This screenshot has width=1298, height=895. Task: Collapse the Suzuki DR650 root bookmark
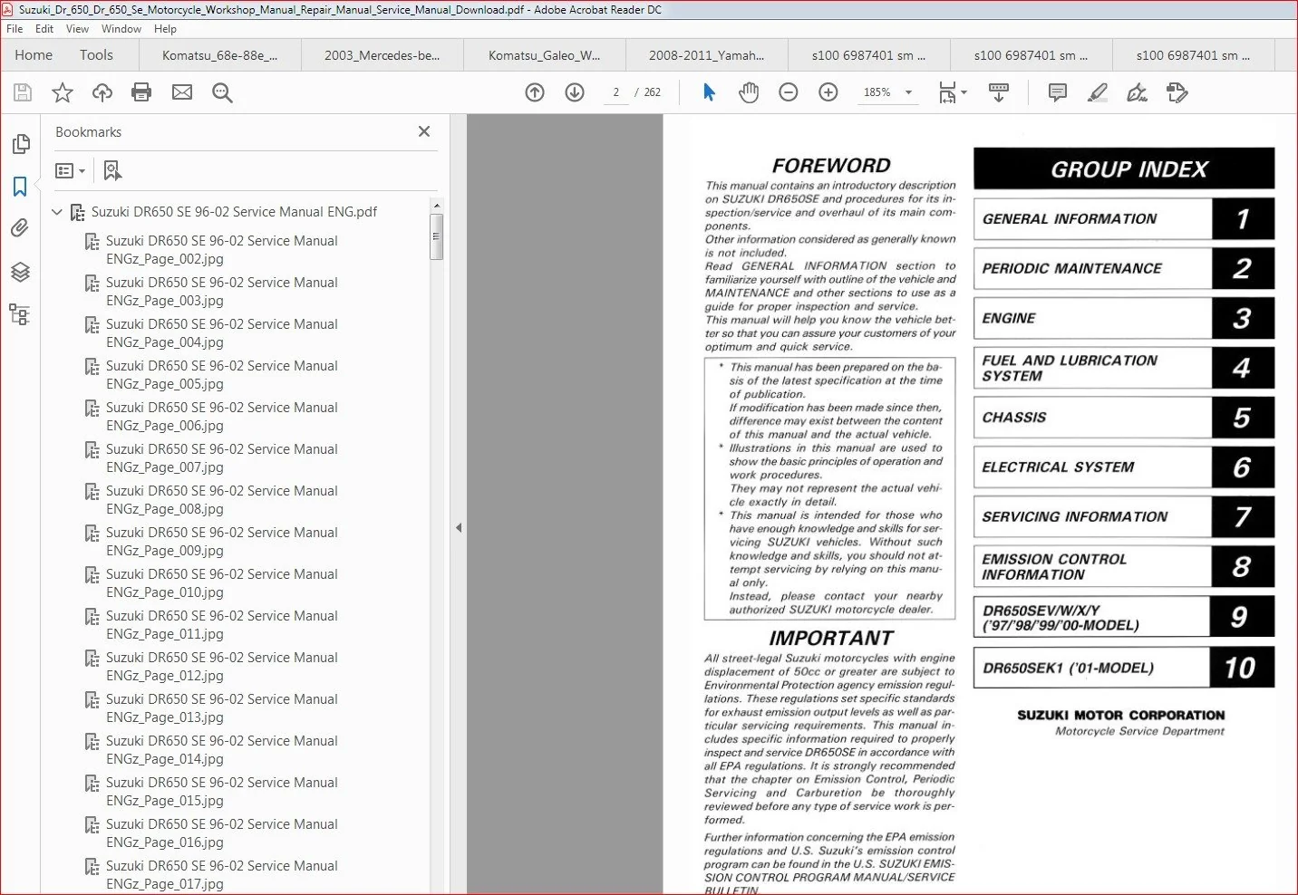(57, 212)
